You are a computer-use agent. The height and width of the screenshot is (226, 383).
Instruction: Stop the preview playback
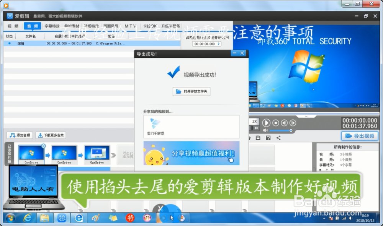tap(275, 123)
